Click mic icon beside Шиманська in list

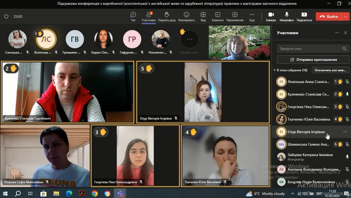tap(347, 144)
